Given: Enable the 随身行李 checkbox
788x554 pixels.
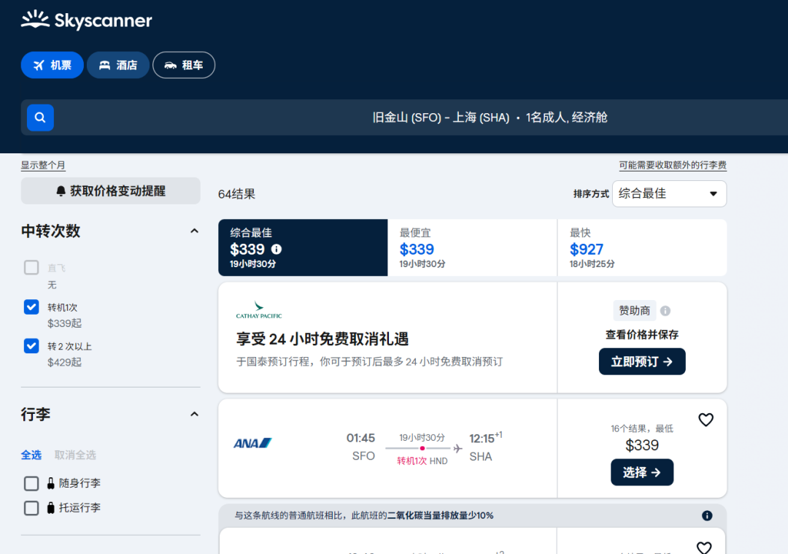Looking at the screenshot, I should (x=31, y=483).
